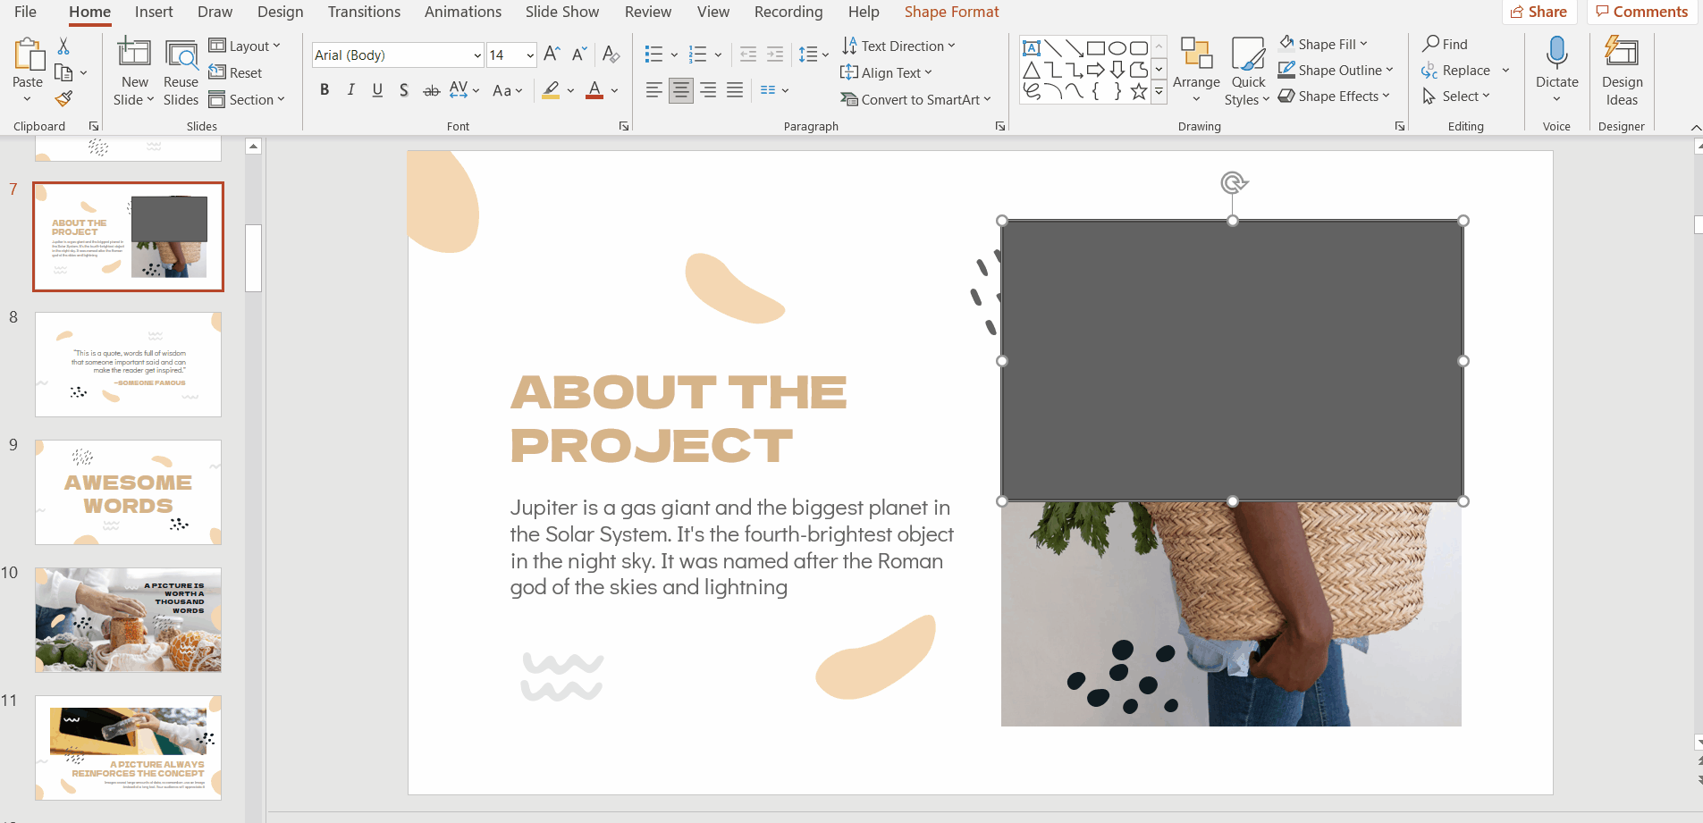Viewport: 1703px width, 823px height.
Task: Select the oval shape in the shapes gallery
Action: [x=1117, y=48]
